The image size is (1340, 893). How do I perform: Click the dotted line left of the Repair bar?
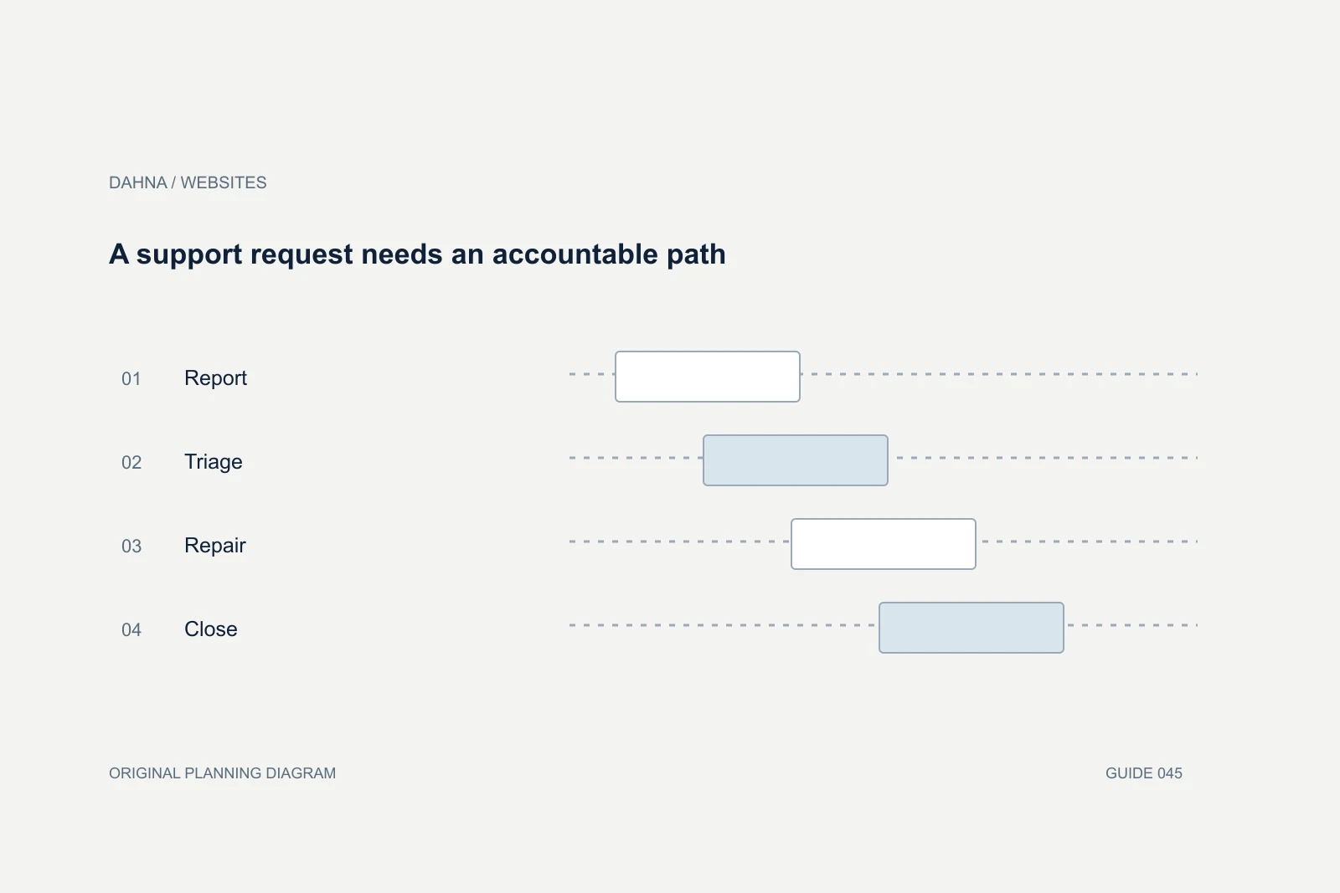click(x=680, y=541)
